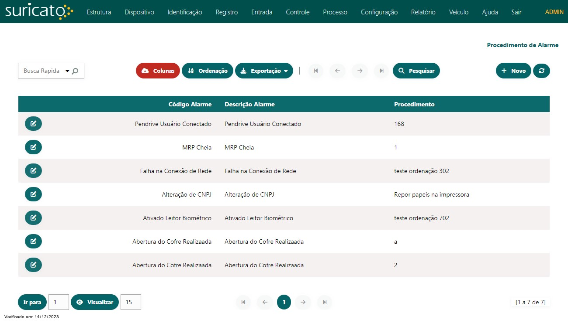The width and height of the screenshot is (568, 323).
Task: Click the Pesquisar button
Action: [416, 71]
